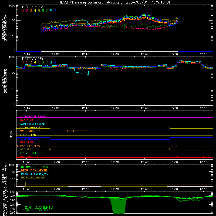Screen dimensions: 216x216
Task: Click the REAR_DEC_WEIGHT legend label
Action: (x=33, y=178)
